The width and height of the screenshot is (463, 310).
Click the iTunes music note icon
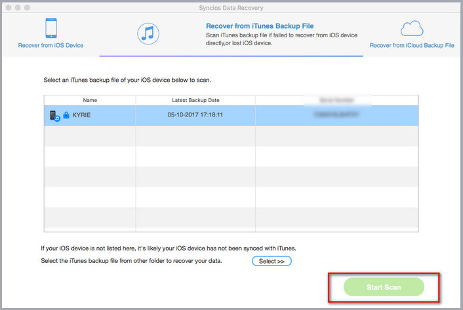pyautogui.click(x=148, y=33)
